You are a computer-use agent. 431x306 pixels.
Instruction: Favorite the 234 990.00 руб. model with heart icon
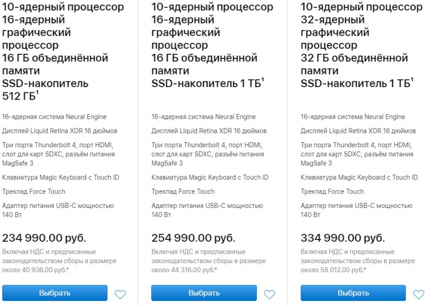click(x=120, y=294)
